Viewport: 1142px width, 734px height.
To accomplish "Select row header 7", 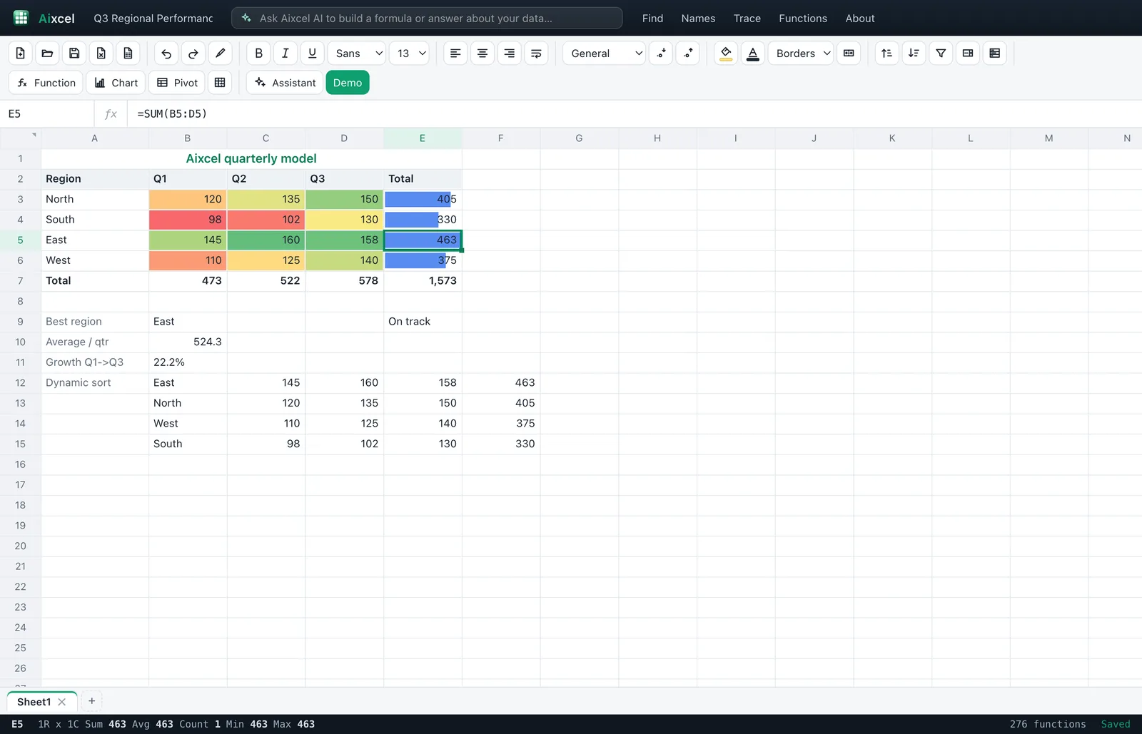I will click(21, 281).
